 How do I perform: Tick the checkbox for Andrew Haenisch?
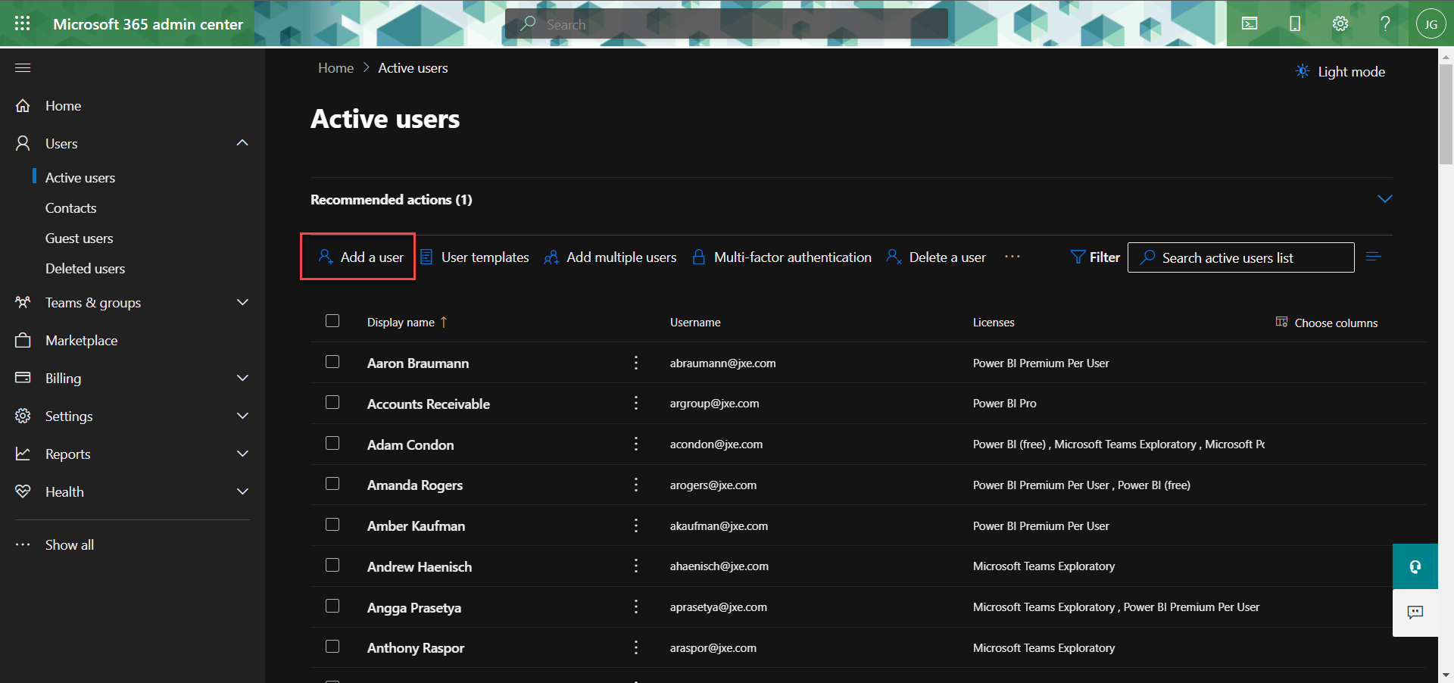click(332, 565)
